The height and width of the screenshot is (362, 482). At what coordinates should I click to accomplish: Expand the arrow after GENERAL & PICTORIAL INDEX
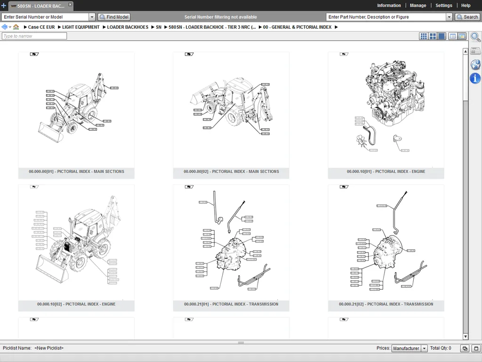(336, 27)
